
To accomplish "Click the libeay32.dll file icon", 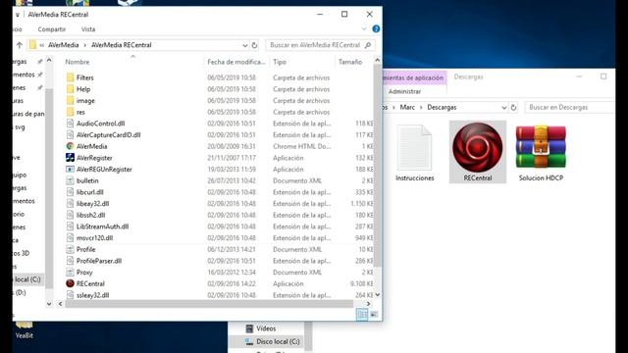I will (x=70, y=203).
